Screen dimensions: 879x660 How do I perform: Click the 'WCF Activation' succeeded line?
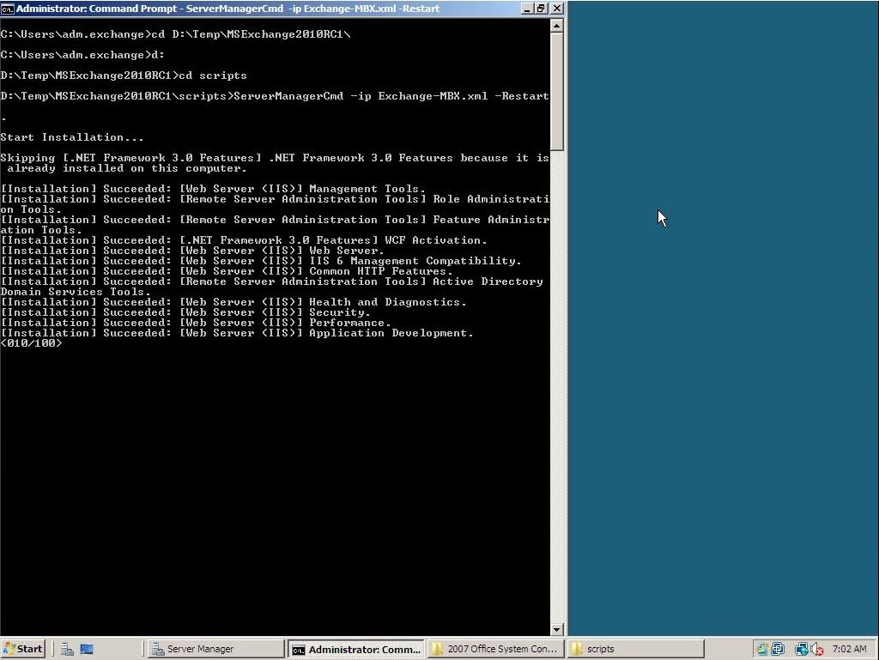244,240
